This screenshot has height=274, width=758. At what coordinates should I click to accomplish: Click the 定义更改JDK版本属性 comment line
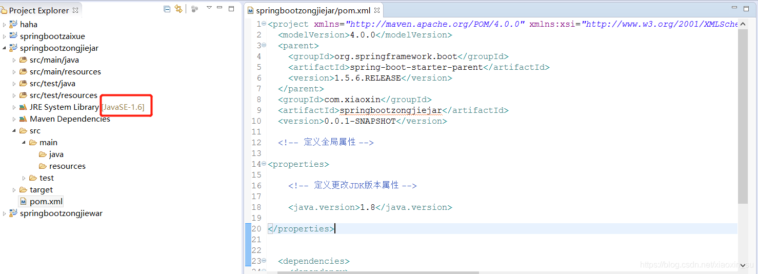353,185
